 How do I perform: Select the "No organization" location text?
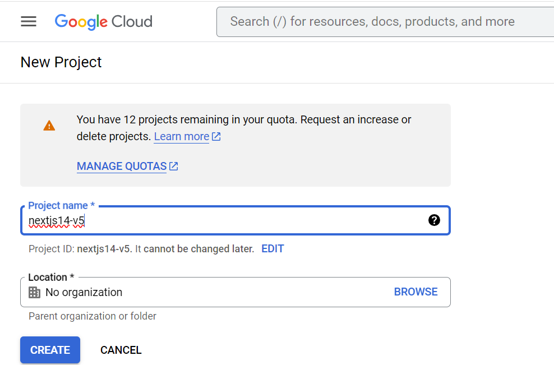(x=84, y=292)
